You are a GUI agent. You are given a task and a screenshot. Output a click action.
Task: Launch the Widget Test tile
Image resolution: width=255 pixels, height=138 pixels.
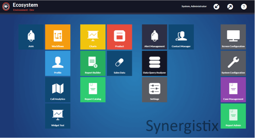[x=58, y=116]
